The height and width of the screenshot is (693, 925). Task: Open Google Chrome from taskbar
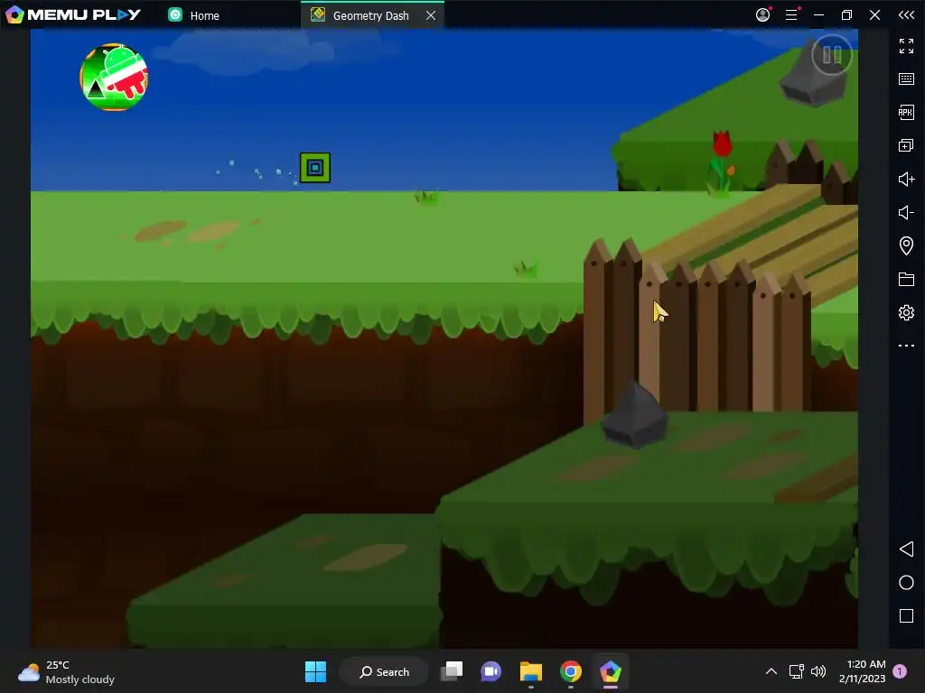(571, 671)
